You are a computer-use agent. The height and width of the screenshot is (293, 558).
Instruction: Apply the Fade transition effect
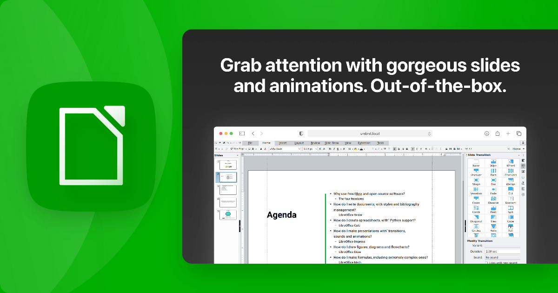coord(493,190)
